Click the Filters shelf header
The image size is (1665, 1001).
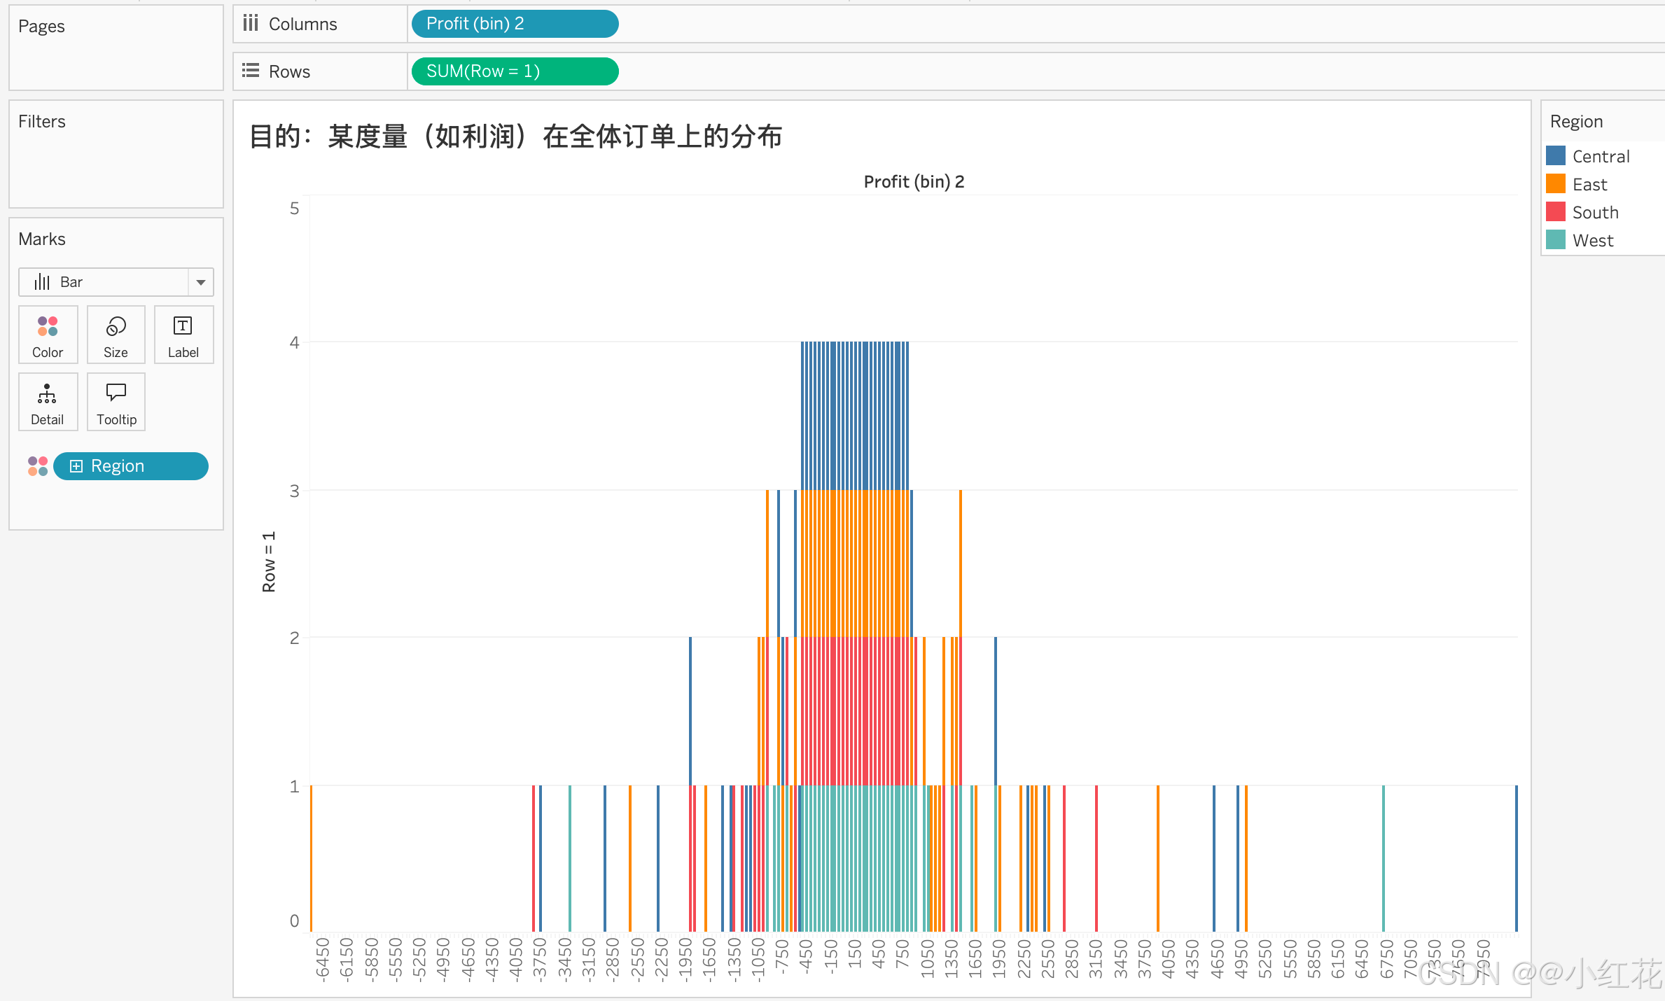42,121
